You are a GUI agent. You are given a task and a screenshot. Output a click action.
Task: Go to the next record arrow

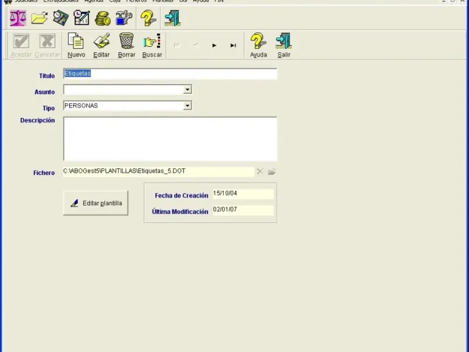pyautogui.click(x=214, y=46)
